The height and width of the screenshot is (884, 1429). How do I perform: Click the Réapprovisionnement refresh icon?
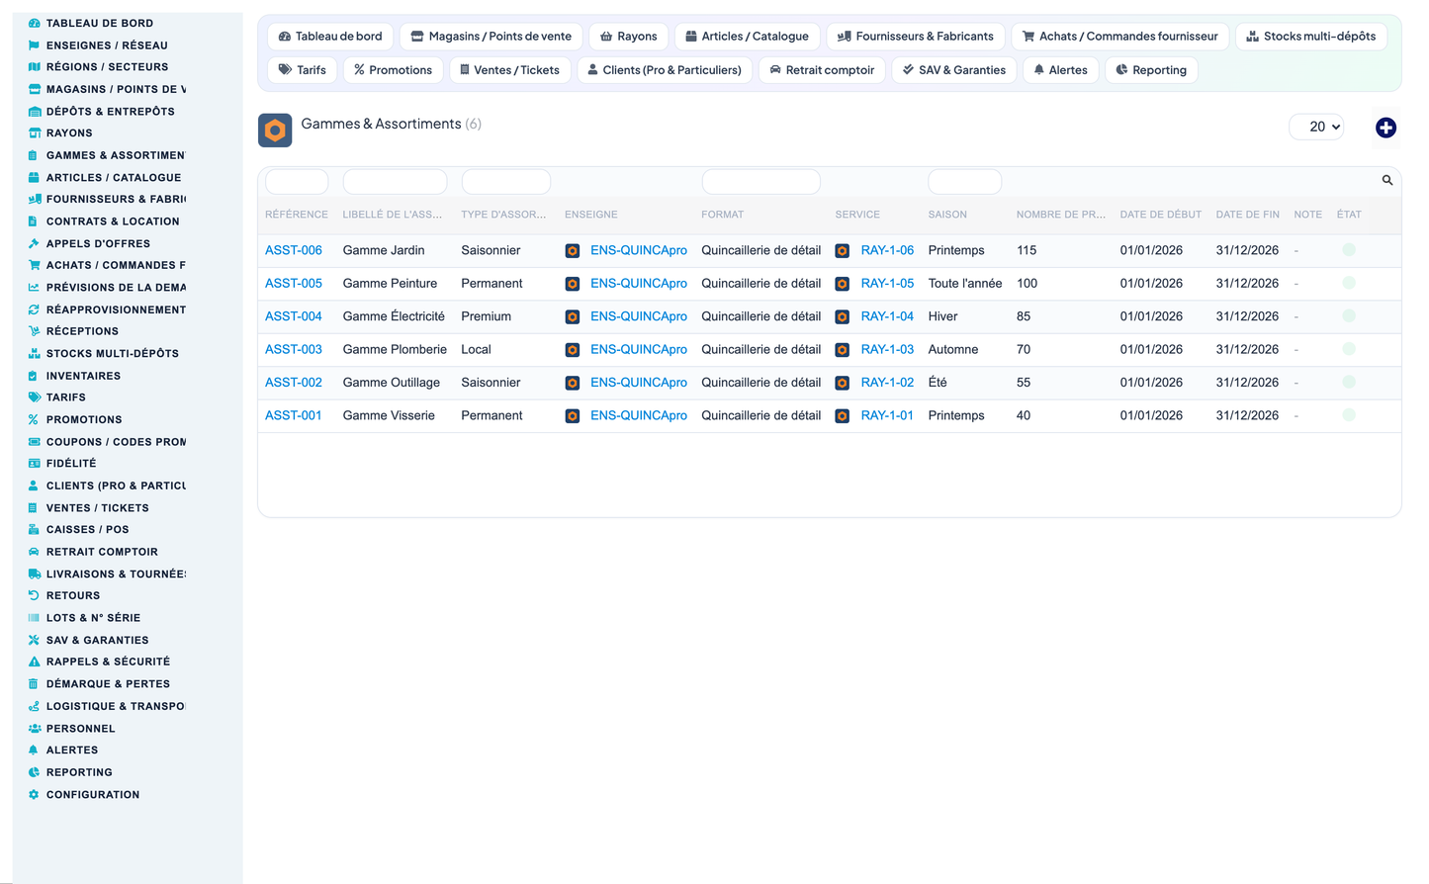(x=34, y=309)
